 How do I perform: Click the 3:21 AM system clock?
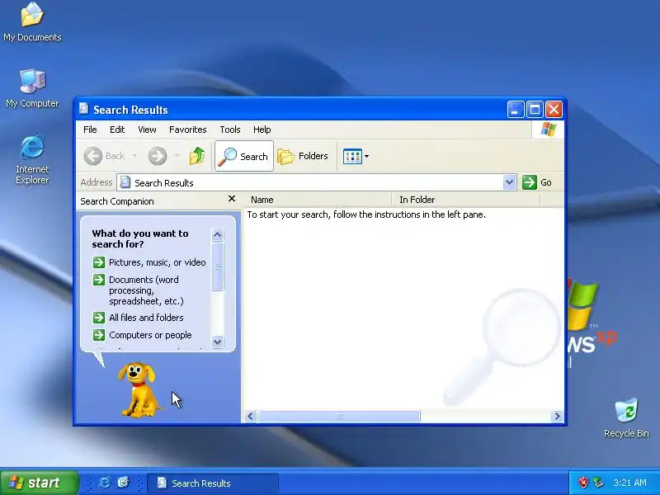click(629, 483)
